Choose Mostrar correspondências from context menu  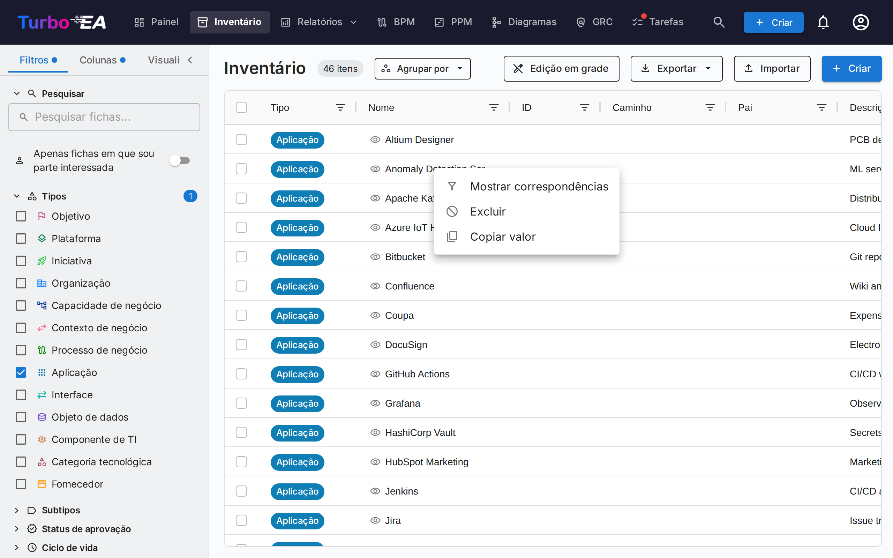(x=527, y=186)
